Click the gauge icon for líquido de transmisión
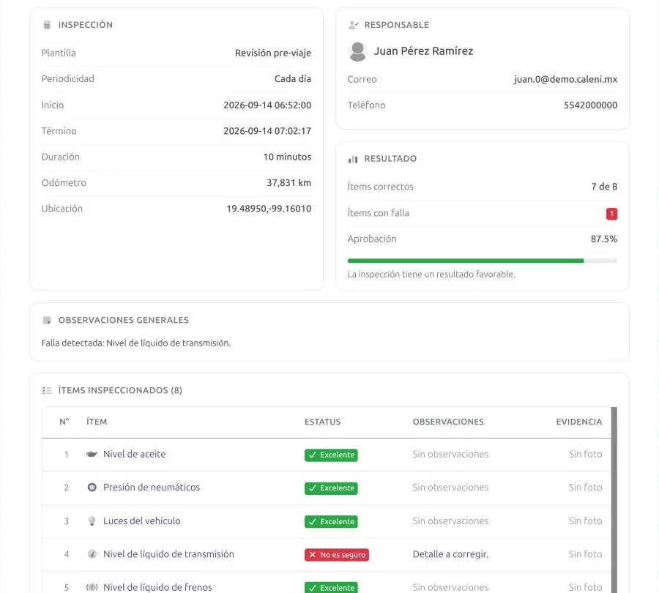The height and width of the screenshot is (593, 659). pyautogui.click(x=92, y=554)
